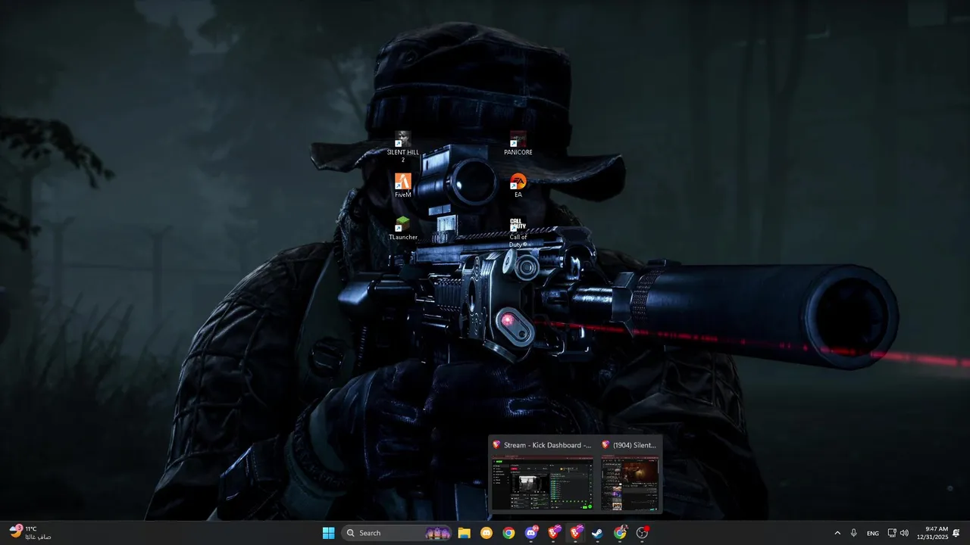Click the yellow Discord-style taskbar icon

pos(487,533)
